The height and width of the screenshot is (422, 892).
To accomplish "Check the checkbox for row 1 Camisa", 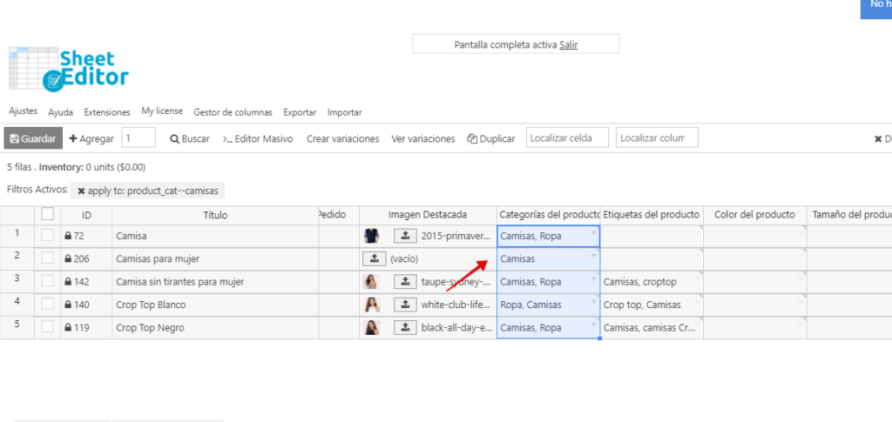I will [48, 235].
